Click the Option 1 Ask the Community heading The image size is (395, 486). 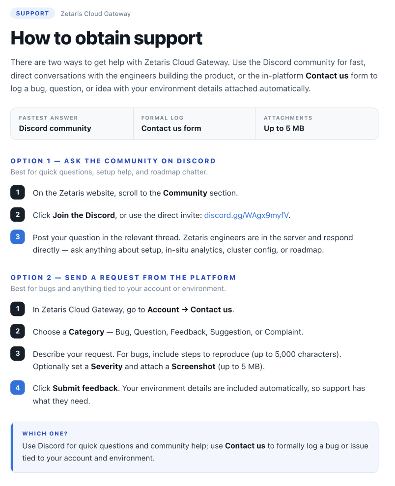pyautogui.click(x=113, y=161)
